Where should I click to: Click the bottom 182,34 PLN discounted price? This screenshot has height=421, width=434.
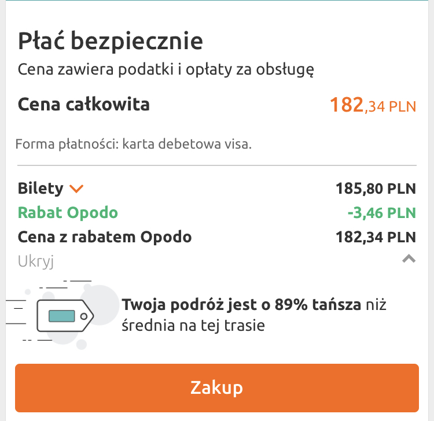(376, 237)
